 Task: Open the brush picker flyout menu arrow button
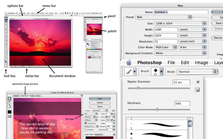pyautogui.click(x=198, y=82)
